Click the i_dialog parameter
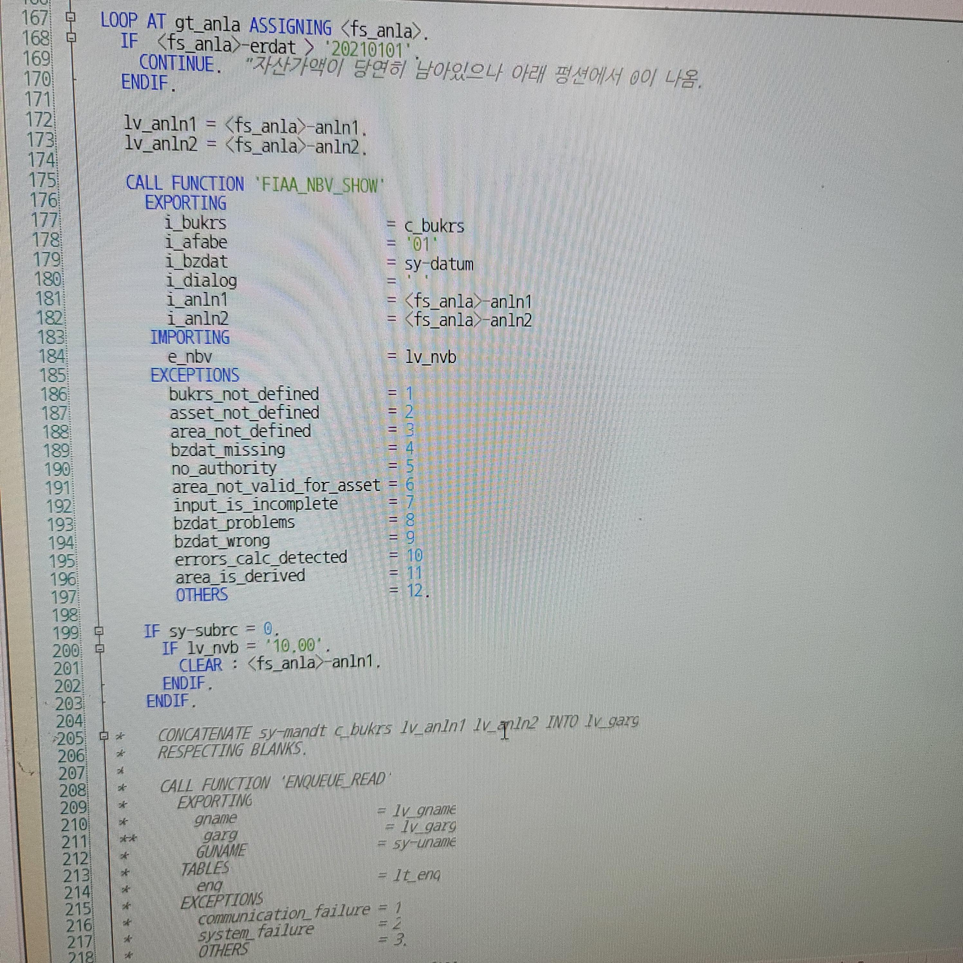 pyautogui.click(x=202, y=281)
